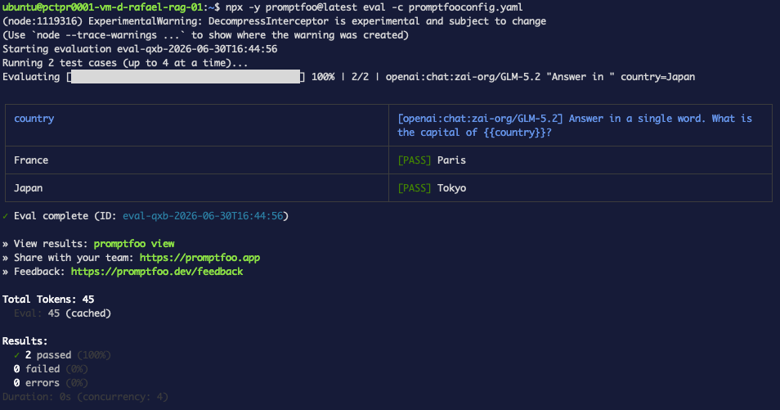This screenshot has width=780, height=410.
Task: Click the Tokyo answer text
Action: (x=451, y=187)
